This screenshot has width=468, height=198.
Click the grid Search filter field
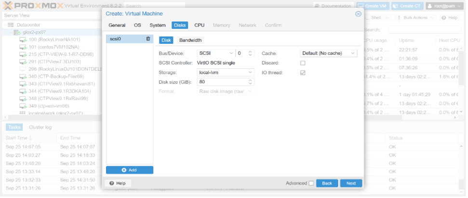coord(425,30)
